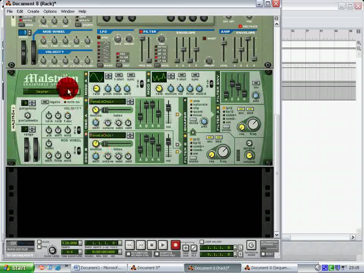This screenshot has width=364, height=273.
Task: Click the Malström master volume knob
Action: tap(249, 155)
